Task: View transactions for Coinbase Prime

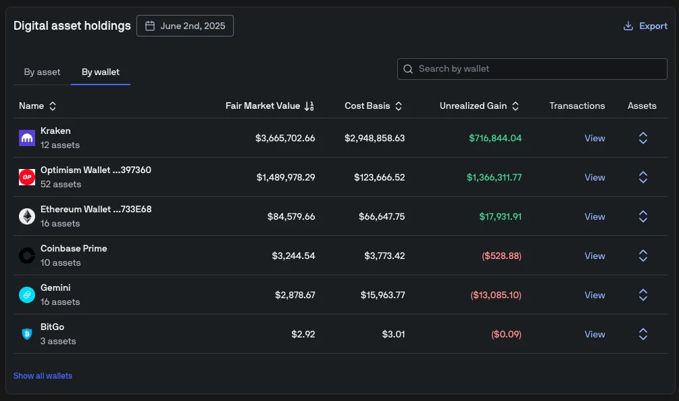Action: tap(595, 256)
